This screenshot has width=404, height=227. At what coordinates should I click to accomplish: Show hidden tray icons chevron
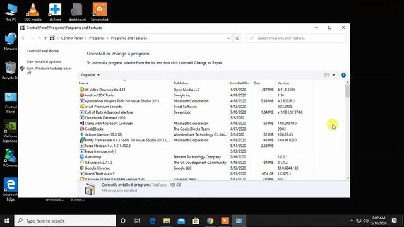pos(352,221)
